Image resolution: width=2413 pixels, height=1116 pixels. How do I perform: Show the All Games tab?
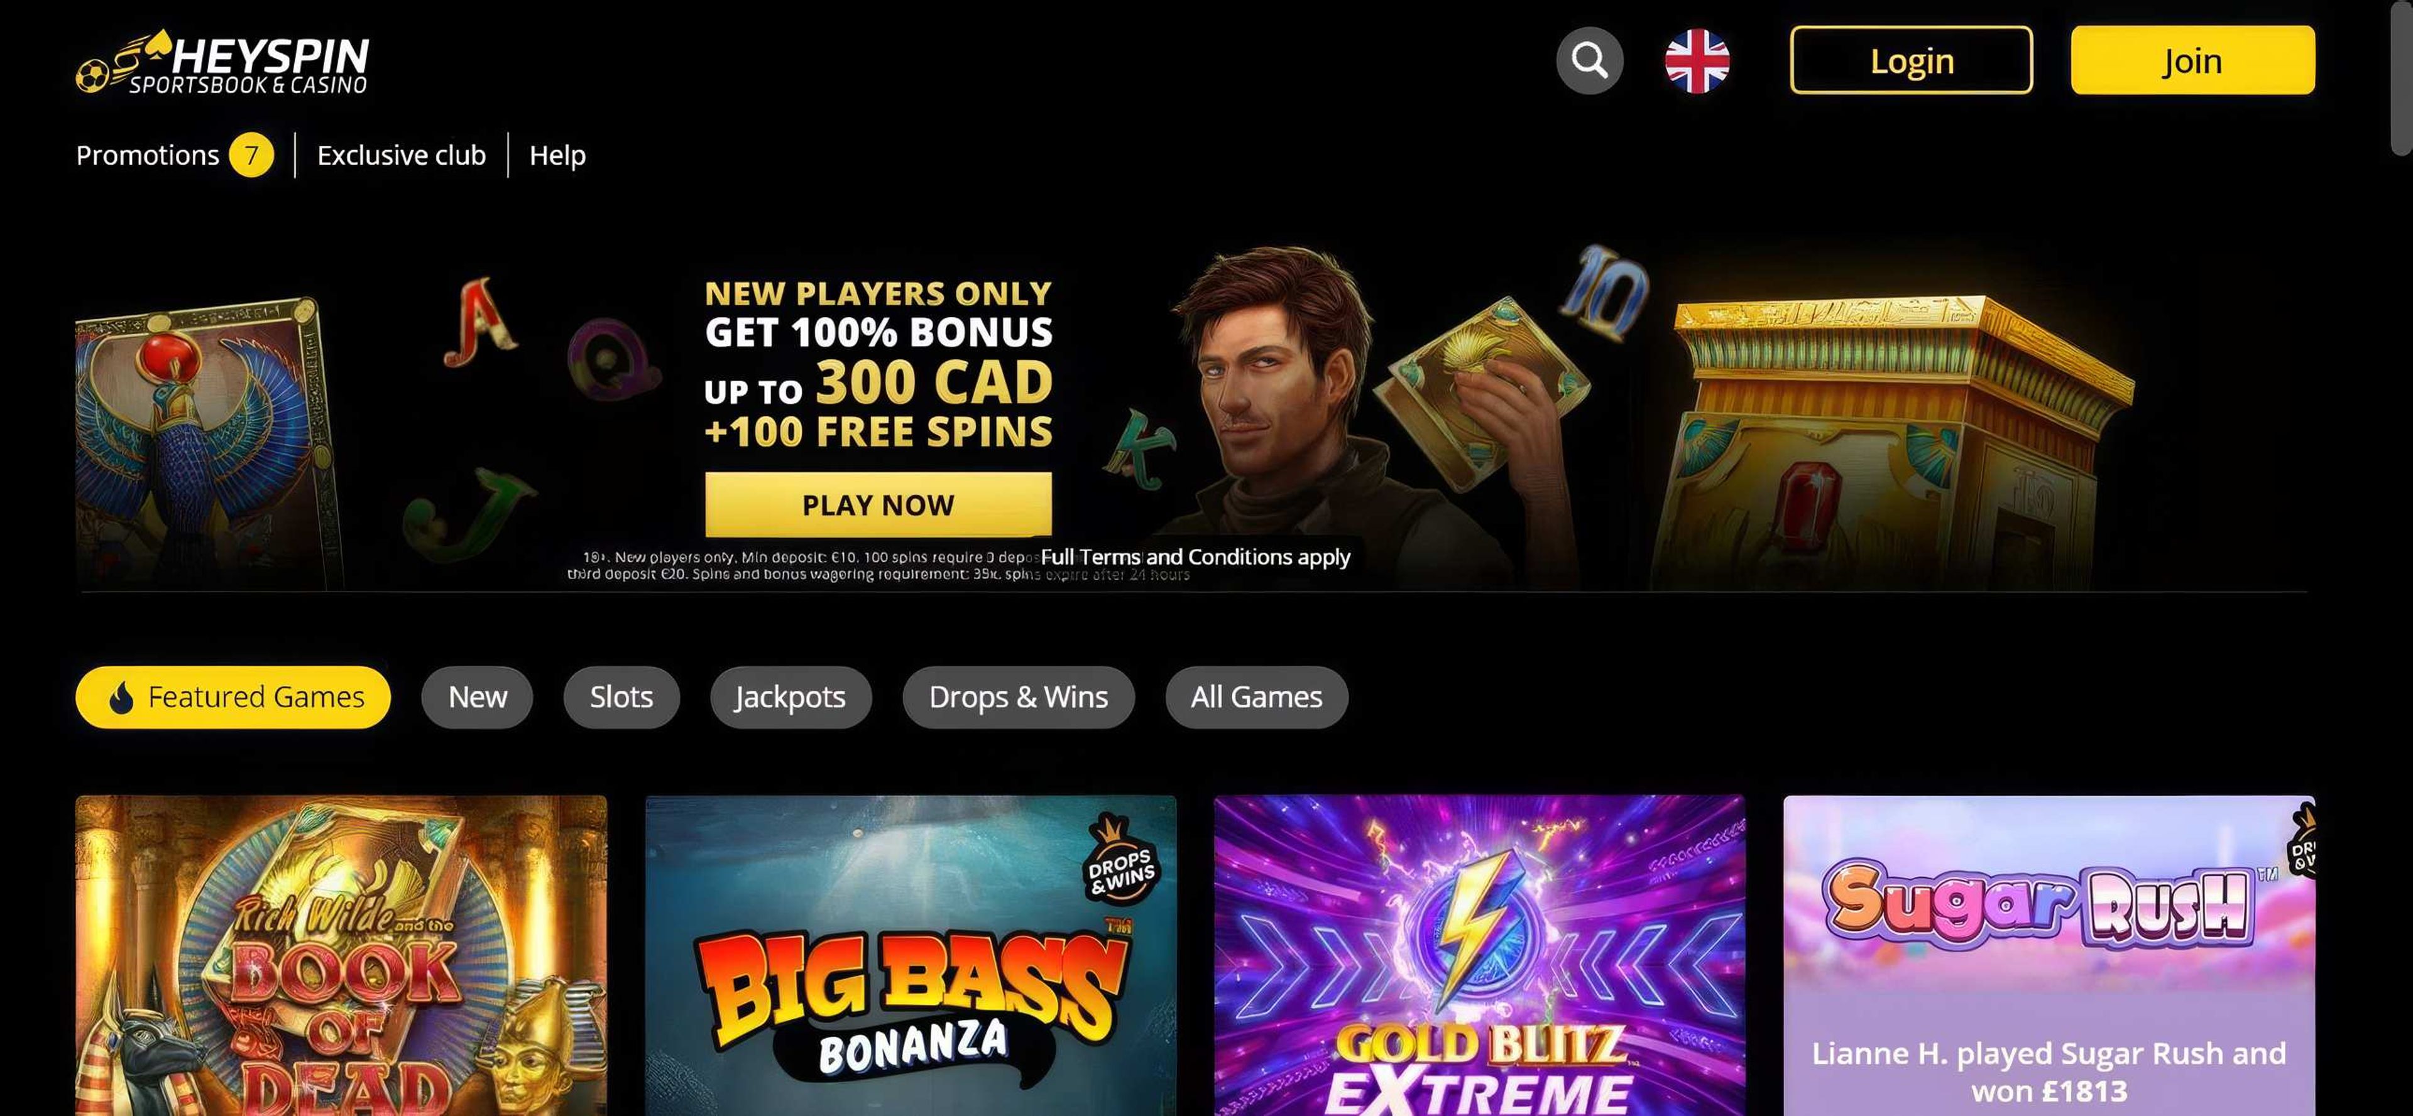point(1256,698)
